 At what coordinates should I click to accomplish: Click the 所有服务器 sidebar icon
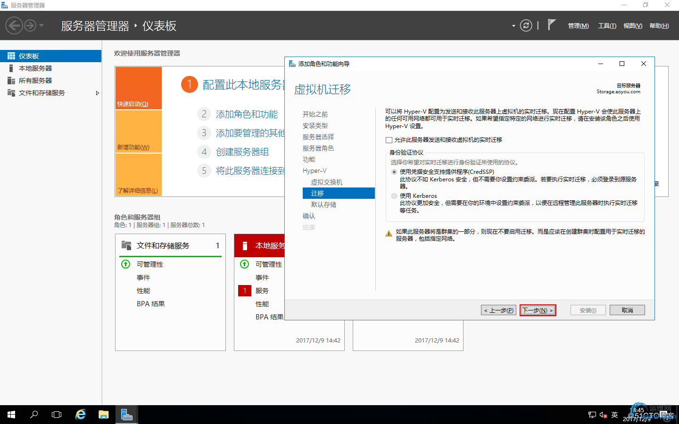[x=11, y=81]
